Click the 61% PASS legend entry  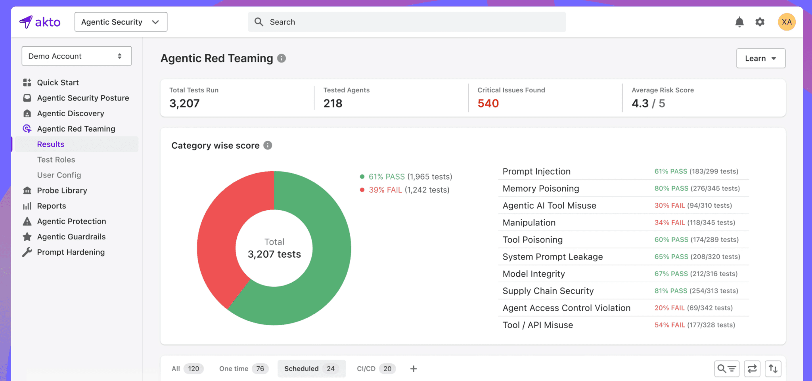[406, 176]
